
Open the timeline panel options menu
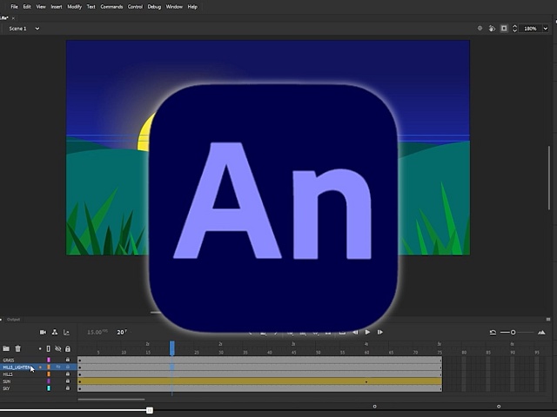[550, 320]
